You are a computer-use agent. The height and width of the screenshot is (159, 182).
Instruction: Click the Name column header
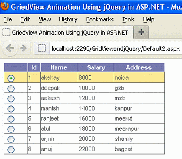(59, 67)
